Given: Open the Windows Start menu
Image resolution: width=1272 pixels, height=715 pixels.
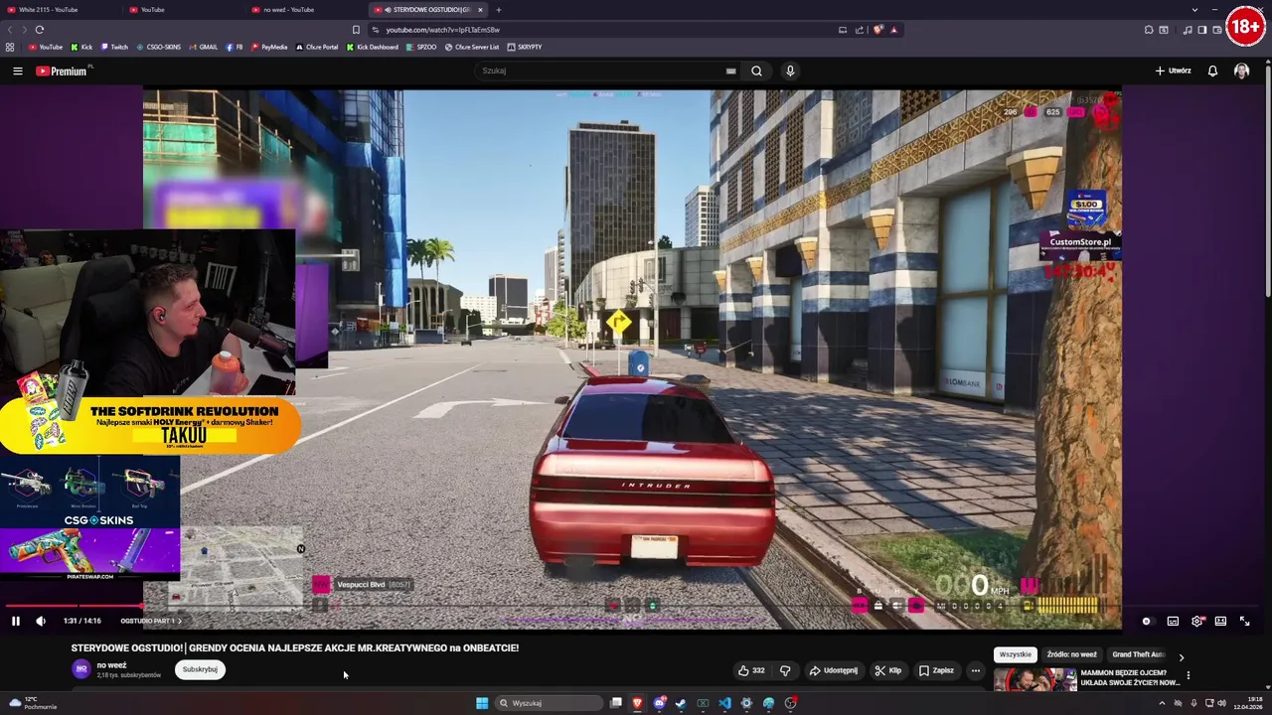Looking at the screenshot, I should [x=482, y=703].
